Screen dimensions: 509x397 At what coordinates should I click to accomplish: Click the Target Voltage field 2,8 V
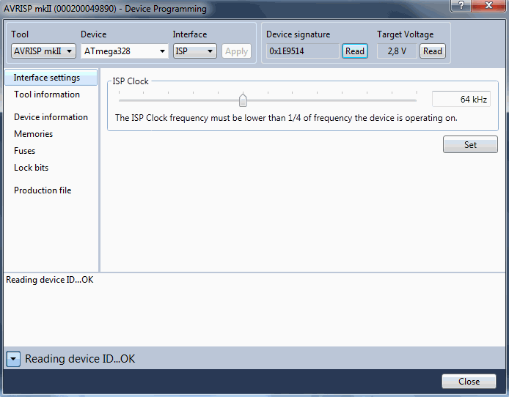(x=397, y=51)
